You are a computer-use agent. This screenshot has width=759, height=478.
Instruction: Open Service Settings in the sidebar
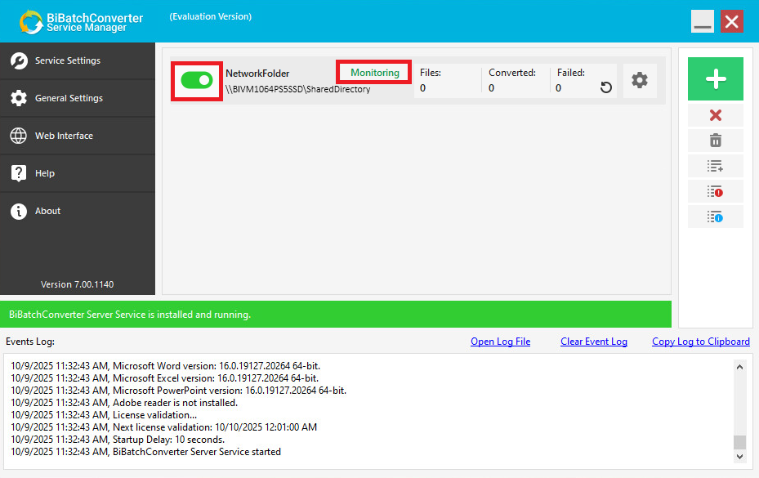(x=68, y=60)
